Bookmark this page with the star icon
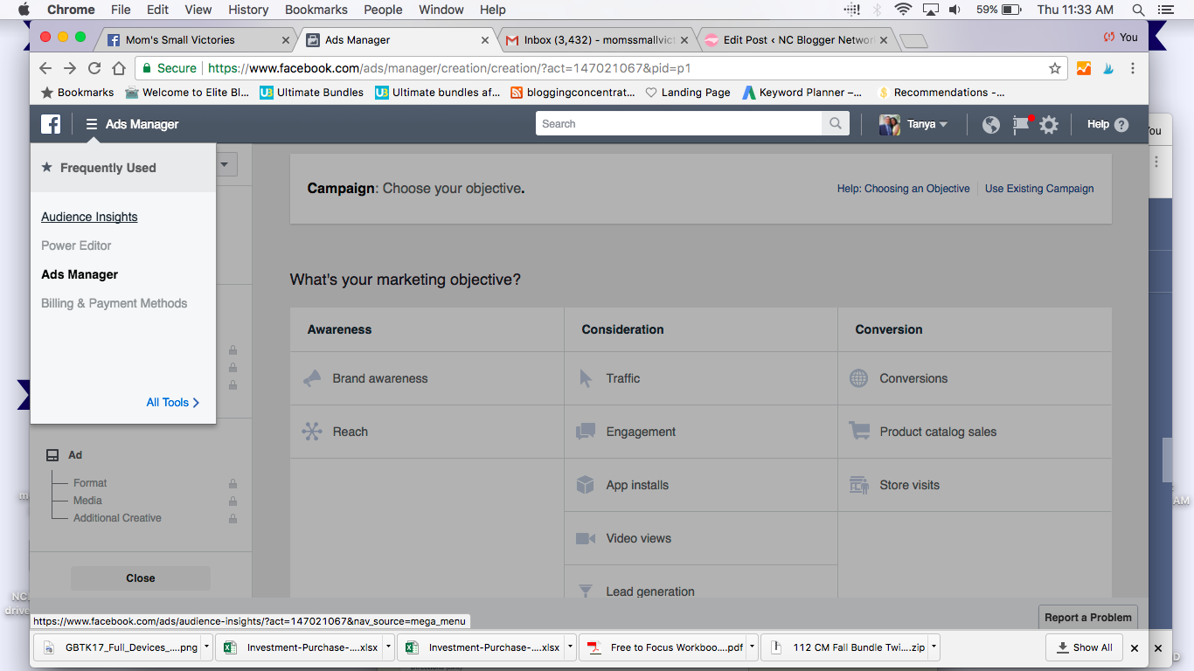Image resolution: width=1194 pixels, height=671 pixels. tap(1055, 68)
